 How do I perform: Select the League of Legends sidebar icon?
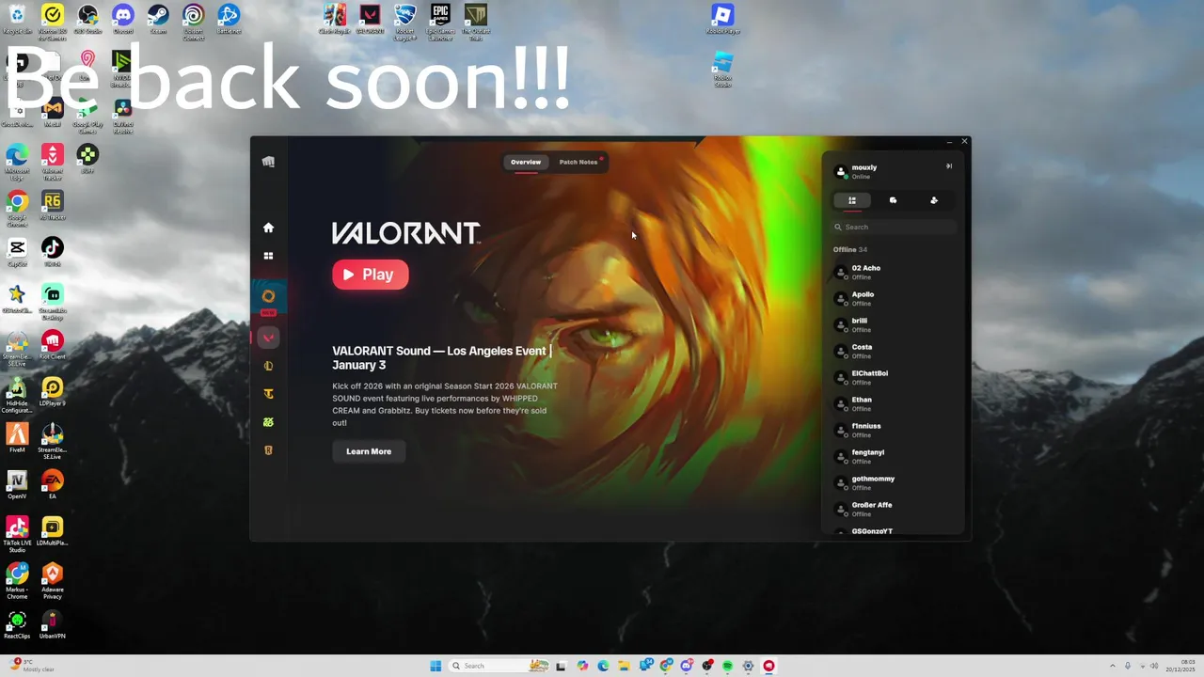pos(268,366)
